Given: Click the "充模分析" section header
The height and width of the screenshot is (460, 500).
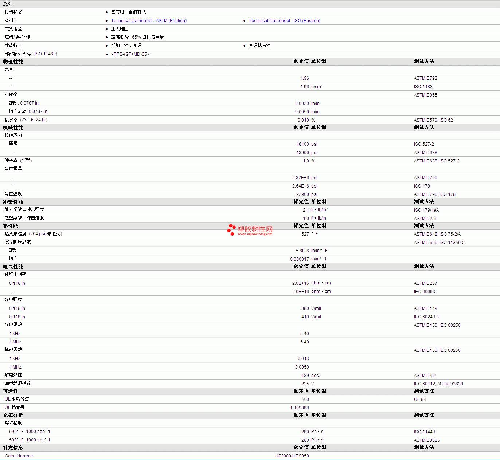Looking at the screenshot, I should tap(13, 415).
